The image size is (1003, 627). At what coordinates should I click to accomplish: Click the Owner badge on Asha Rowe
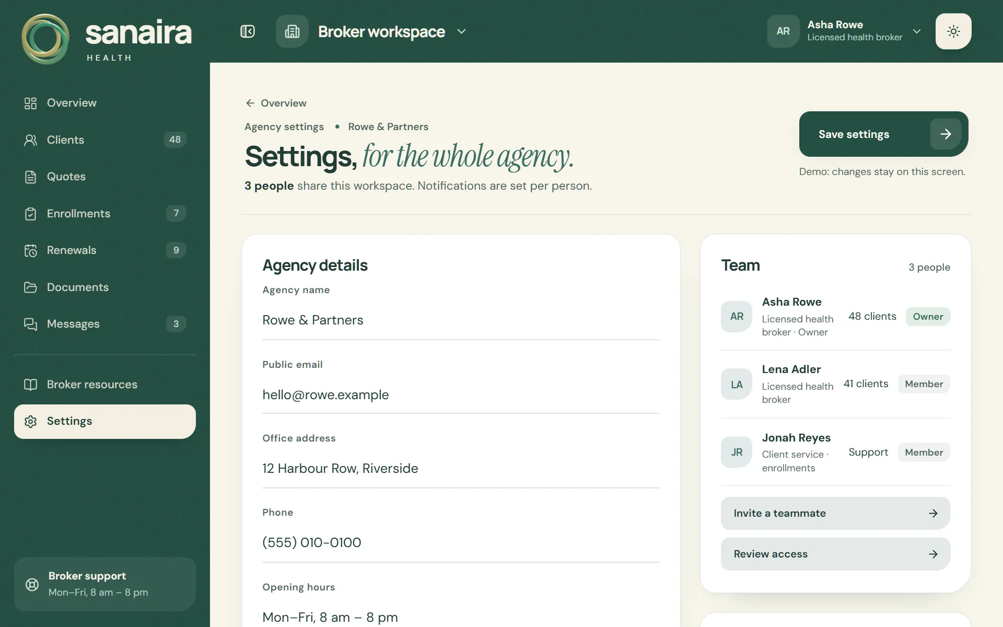tap(928, 317)
